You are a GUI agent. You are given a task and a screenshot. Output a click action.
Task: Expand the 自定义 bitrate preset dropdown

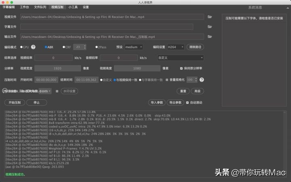point(181,58)
